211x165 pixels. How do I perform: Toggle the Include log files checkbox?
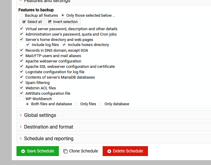28,45
